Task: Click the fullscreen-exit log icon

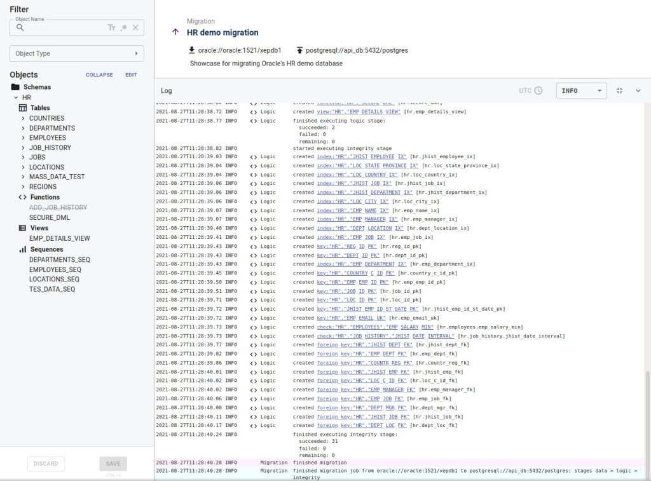Action: tap(619, 90)
